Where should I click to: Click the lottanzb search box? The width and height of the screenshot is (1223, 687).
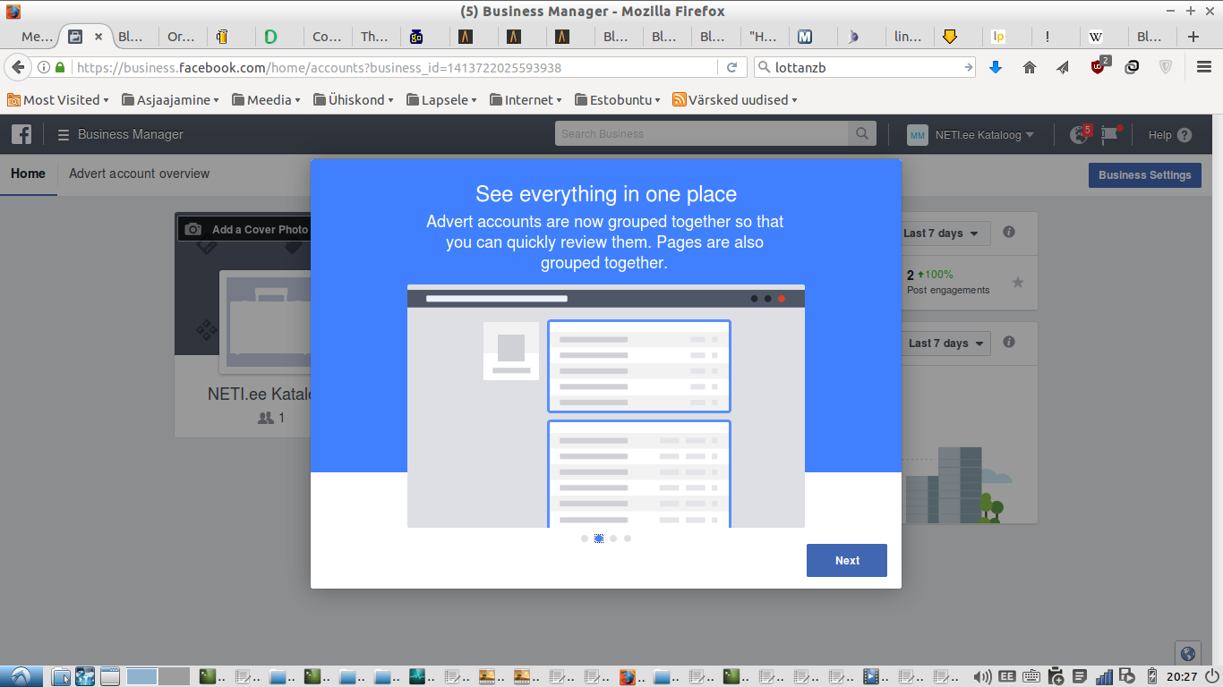pos(866,67)
